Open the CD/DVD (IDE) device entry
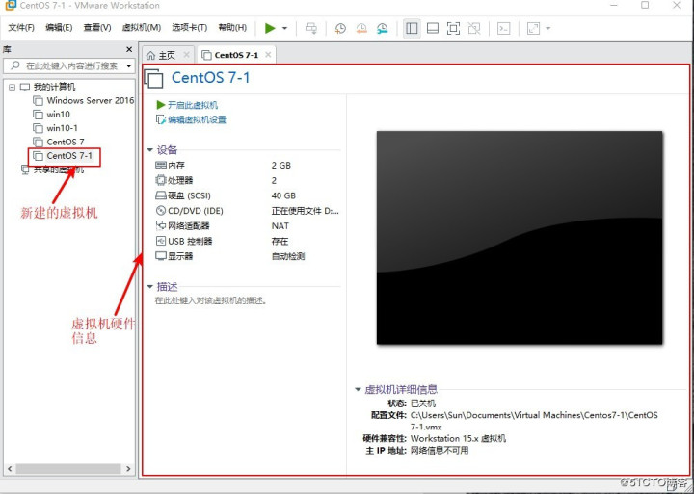 [x=190, y=211]
